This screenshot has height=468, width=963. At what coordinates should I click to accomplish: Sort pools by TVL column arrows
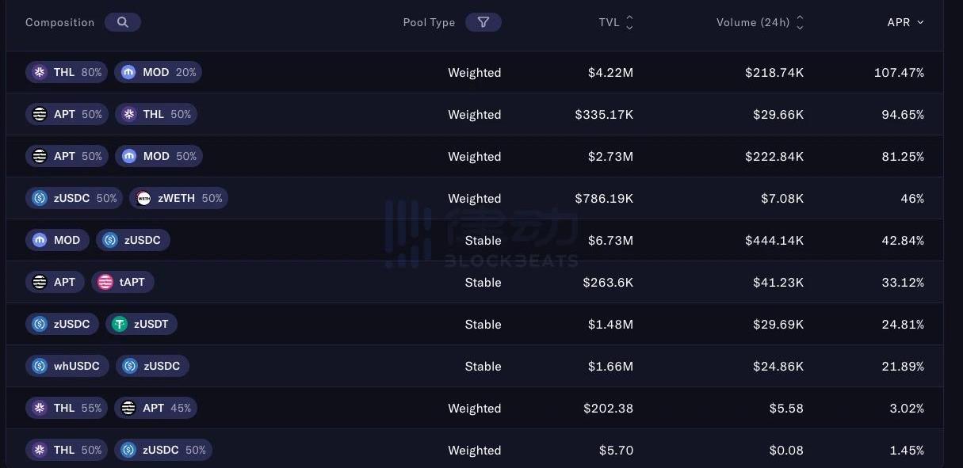629,22
